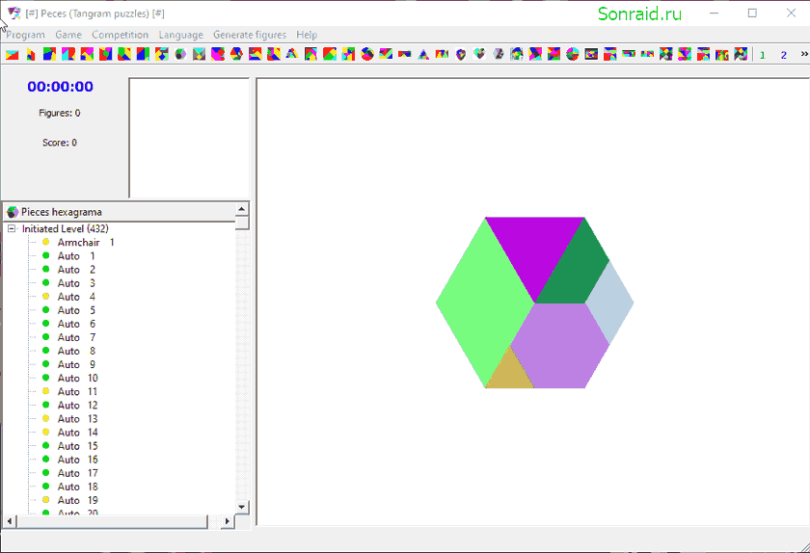Click the tree panel scroll-left arrow

[10, 521]
